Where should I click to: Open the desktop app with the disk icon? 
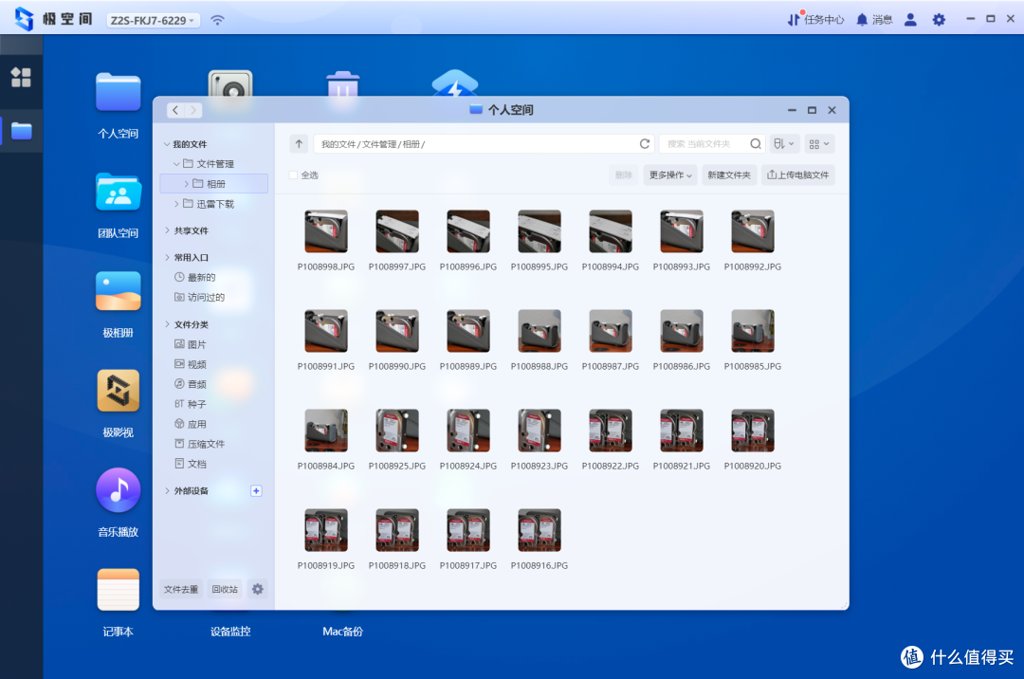230,83
